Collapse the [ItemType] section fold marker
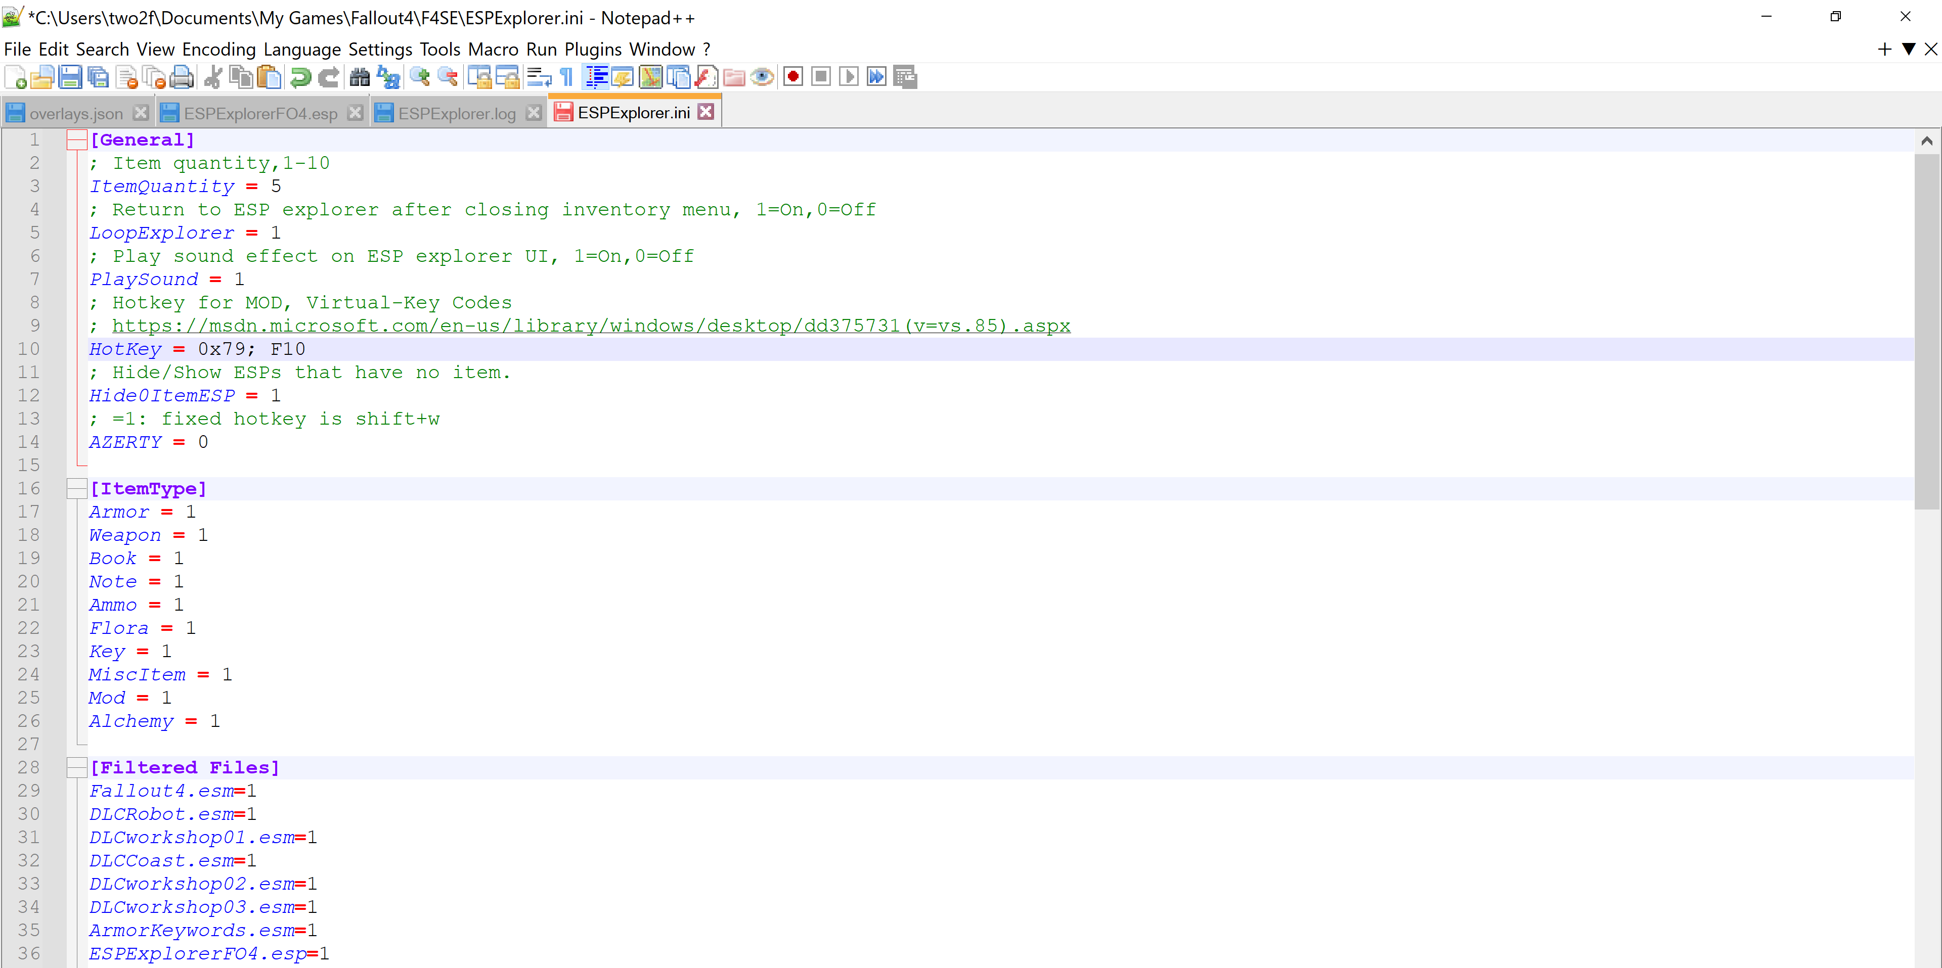This screenshot has width=1942, height=968. 77,489
